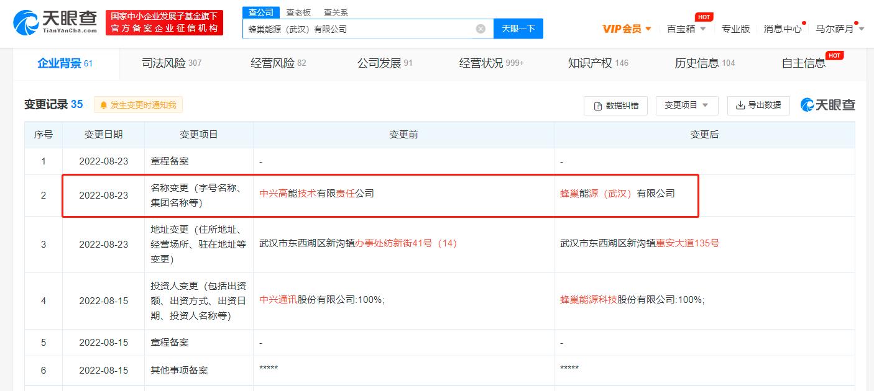Switch to the 查公司 search tab
This screenshot has width=874, height=391.
click(x=260, y=12)
